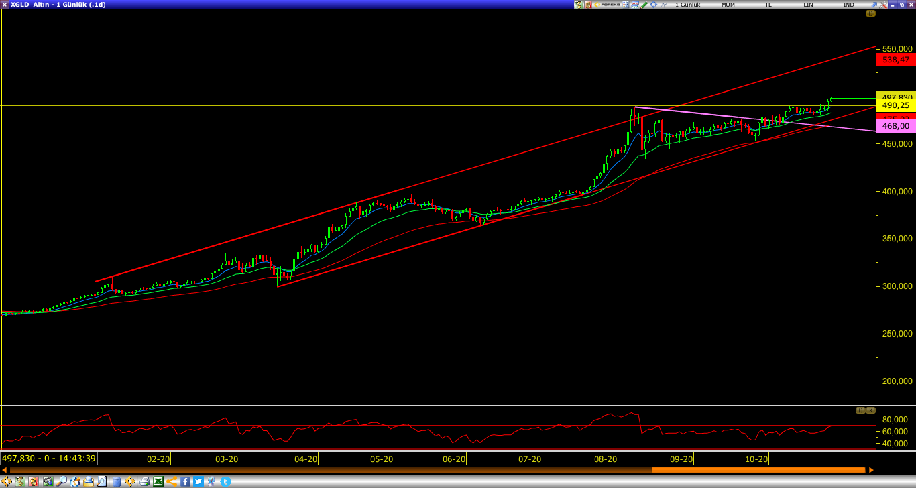
Task: Open the IND indicators menu
Action: click(x=848, y=5)
